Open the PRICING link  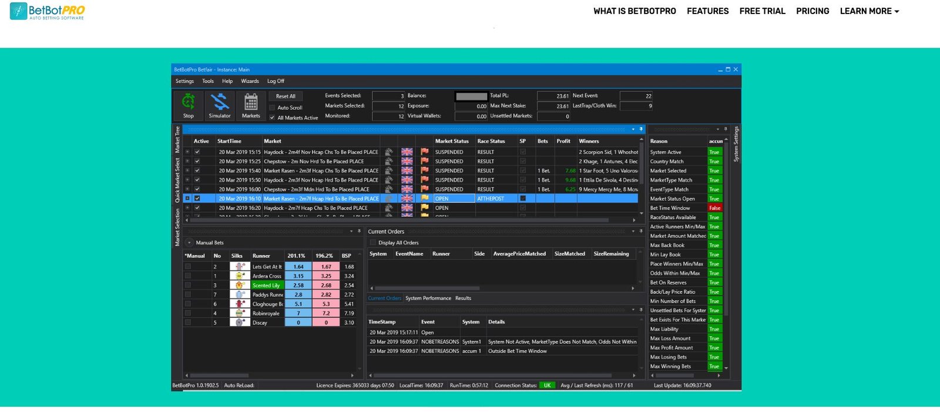click(x=813, y=11)
